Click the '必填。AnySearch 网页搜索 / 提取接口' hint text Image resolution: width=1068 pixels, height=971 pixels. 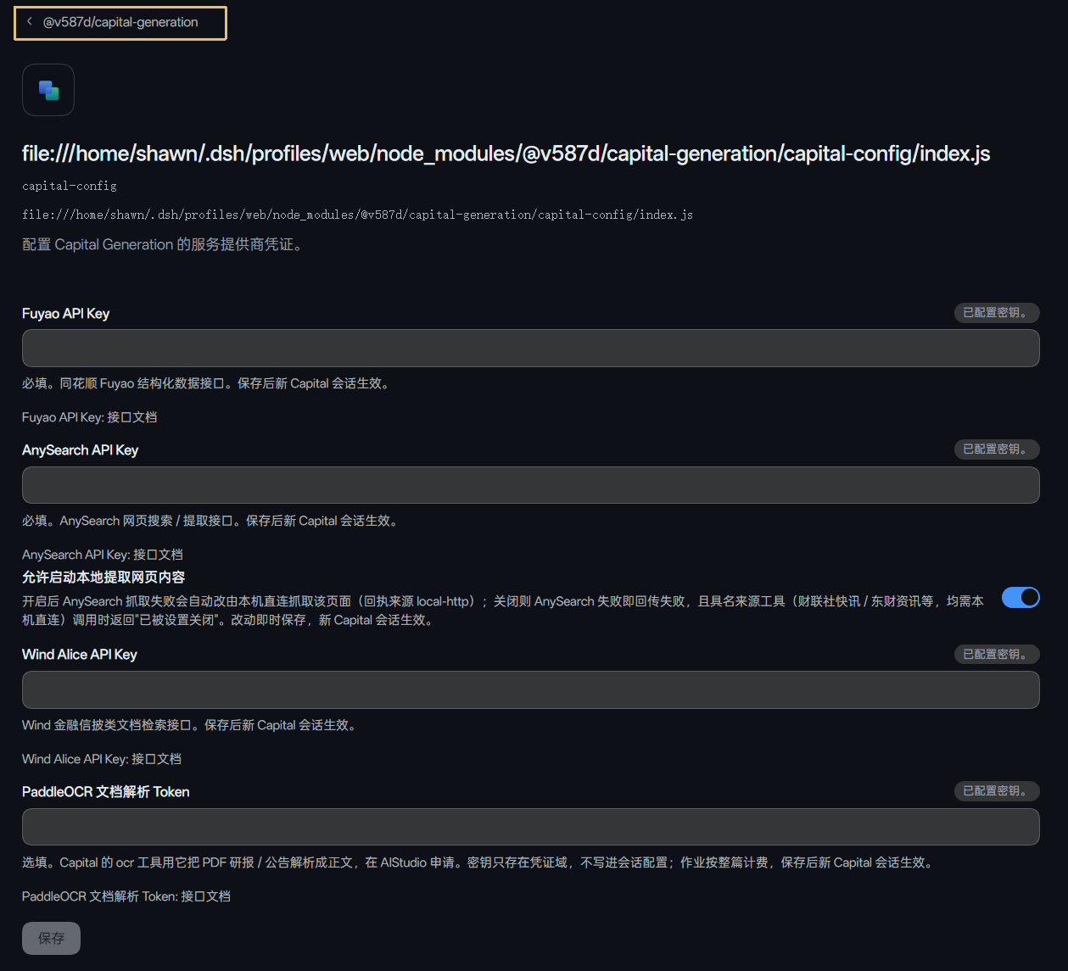212,521
